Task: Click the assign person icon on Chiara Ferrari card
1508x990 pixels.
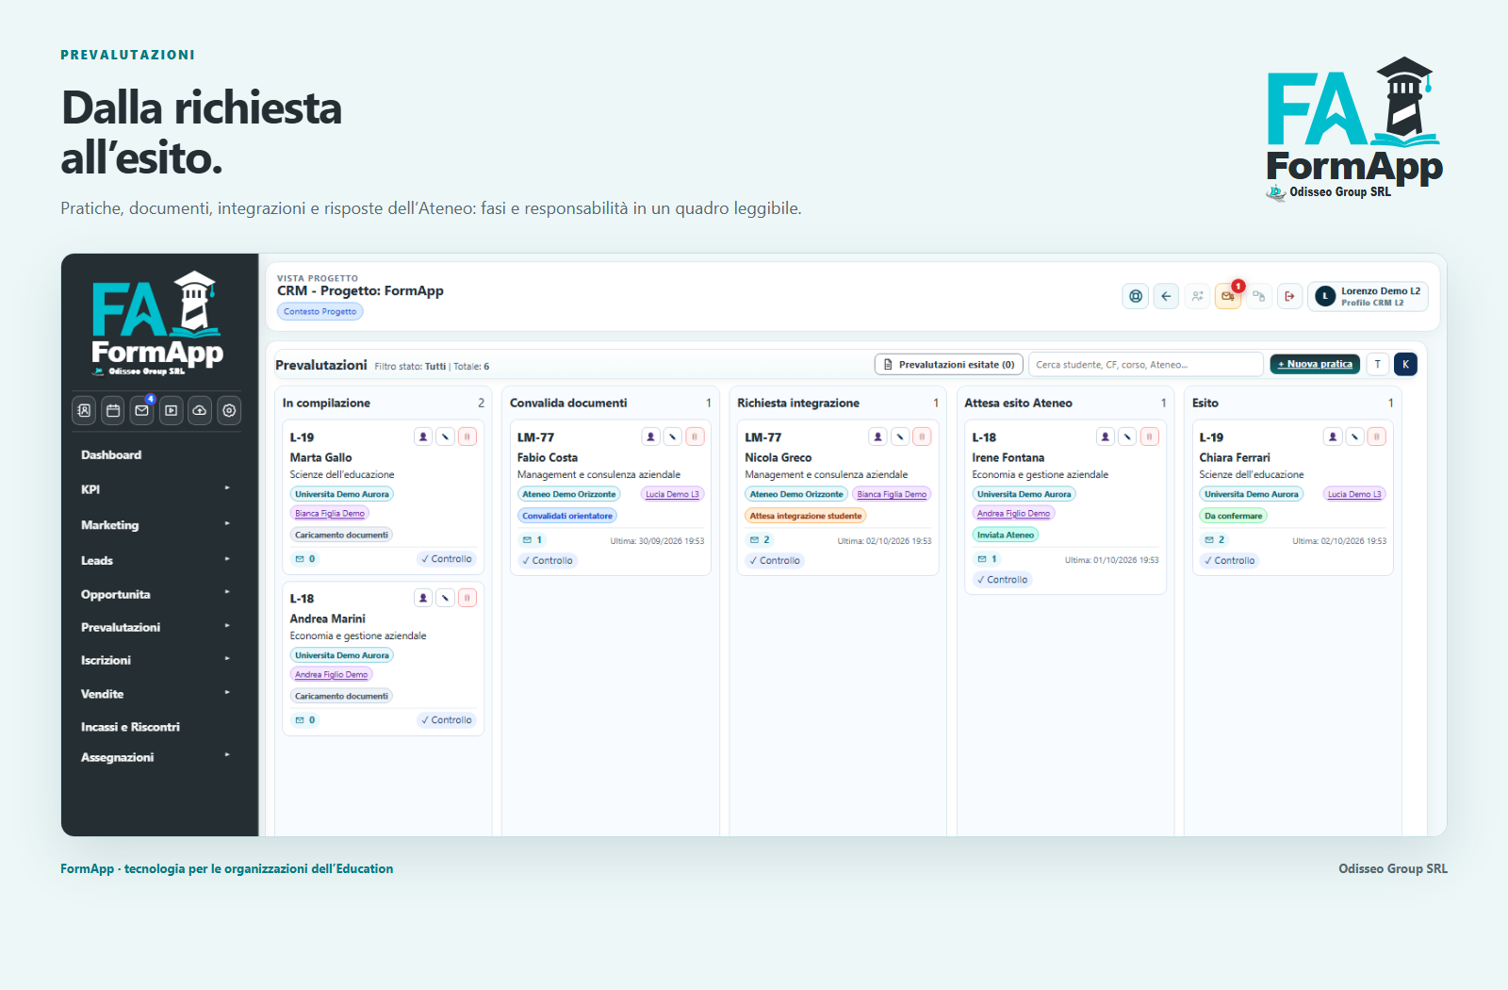Action: click(x=1333, y=437)
